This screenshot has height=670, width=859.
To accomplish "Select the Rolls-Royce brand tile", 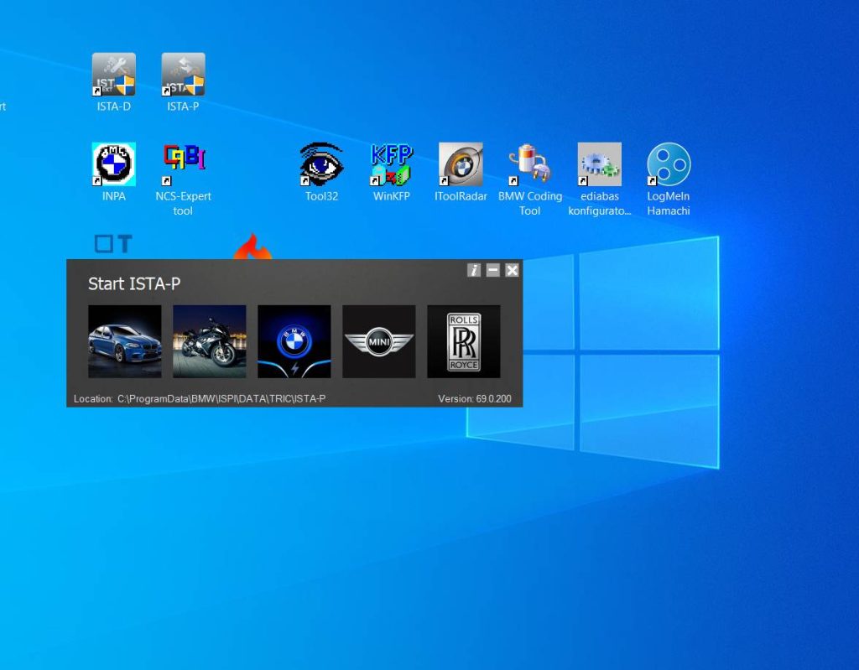I will pos(463,341).
